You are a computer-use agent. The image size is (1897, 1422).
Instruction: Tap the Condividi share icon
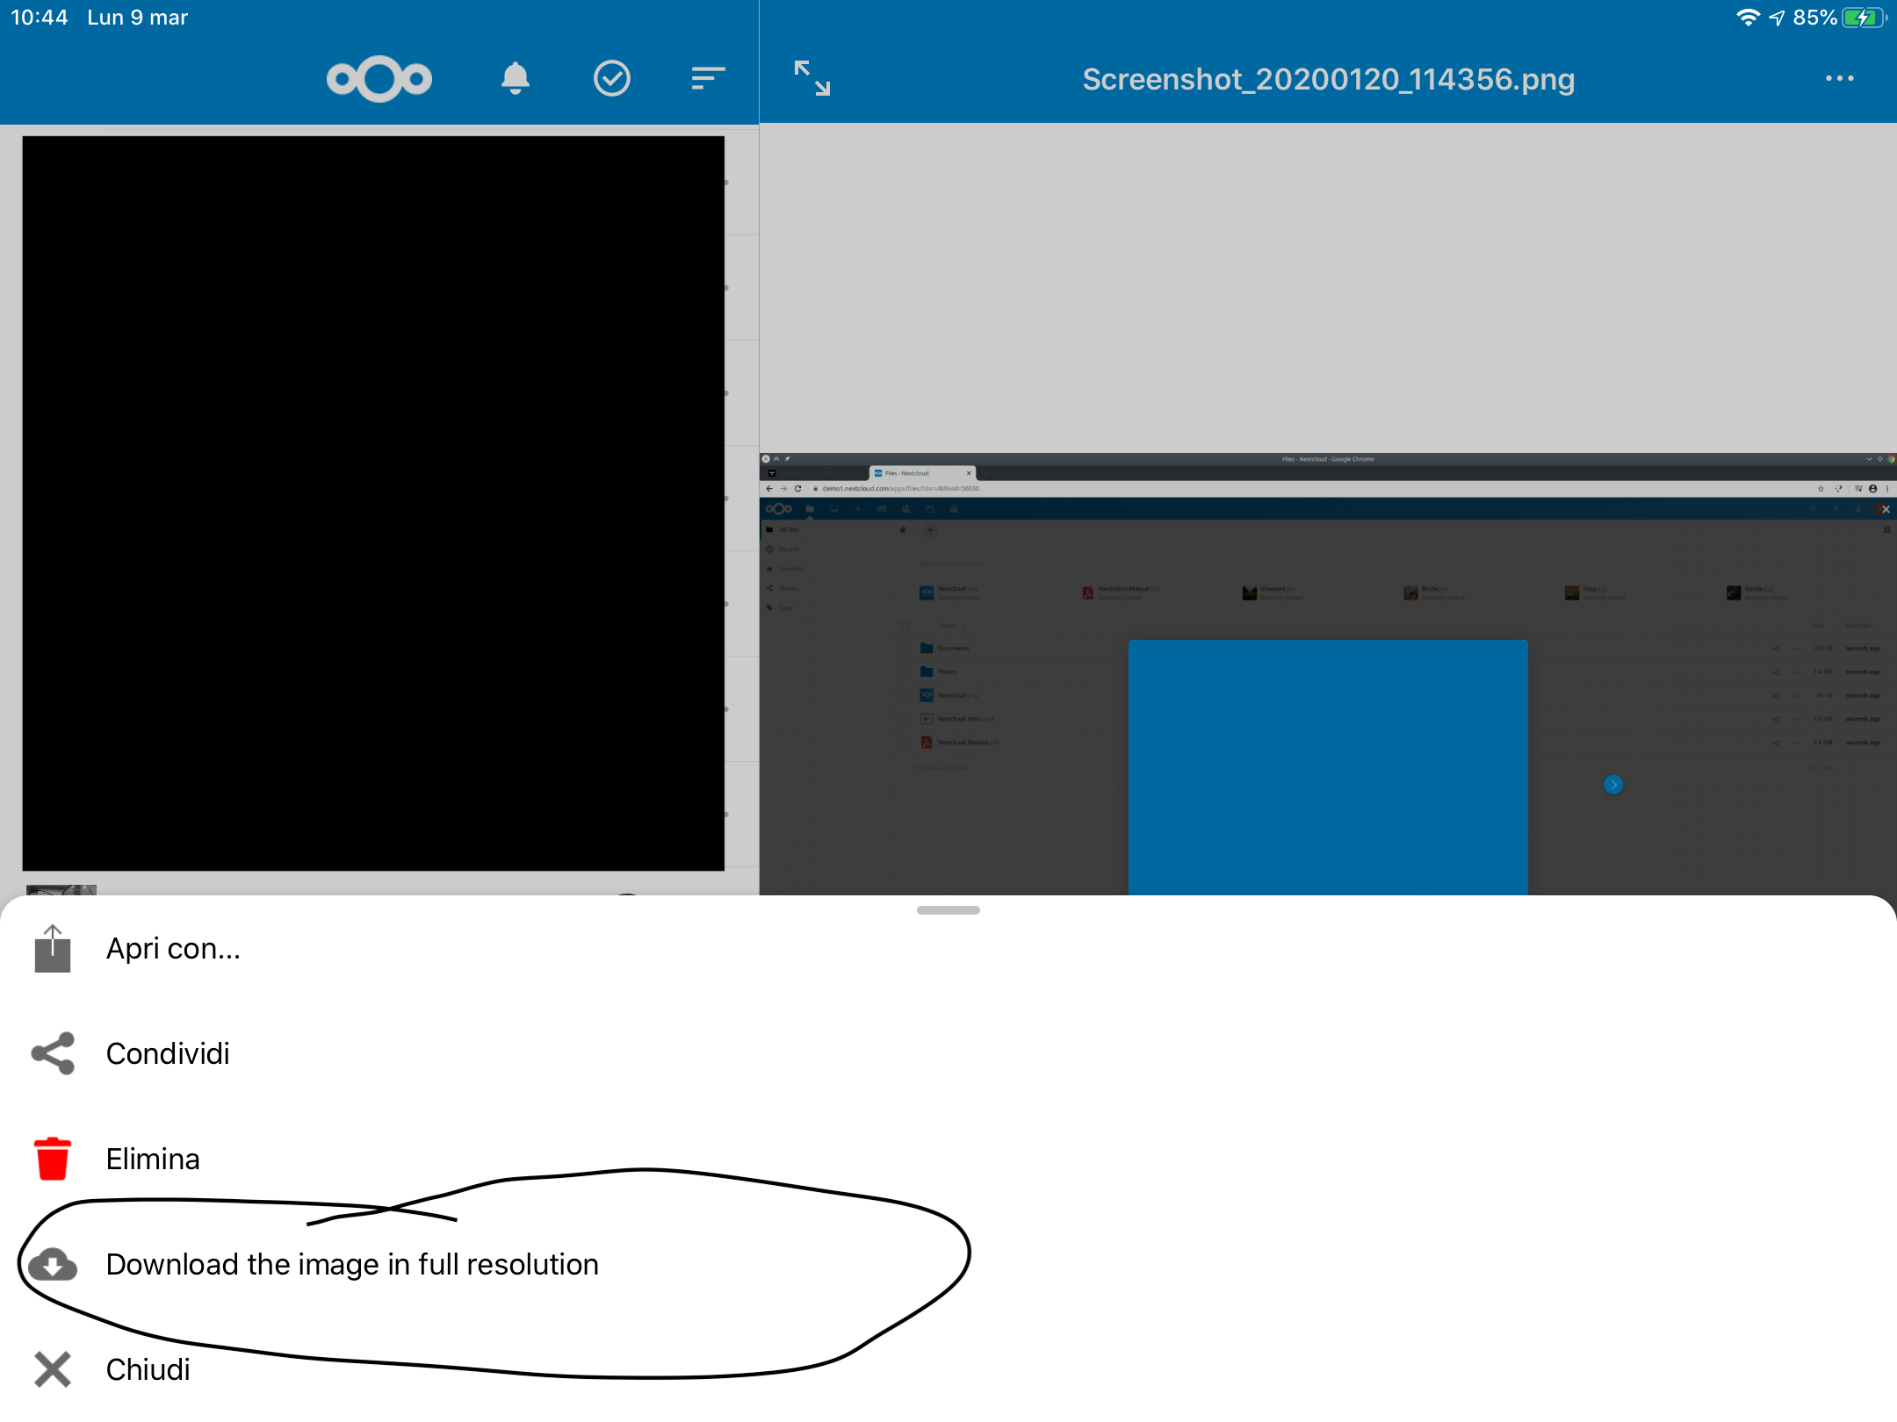coord(53,1053)
